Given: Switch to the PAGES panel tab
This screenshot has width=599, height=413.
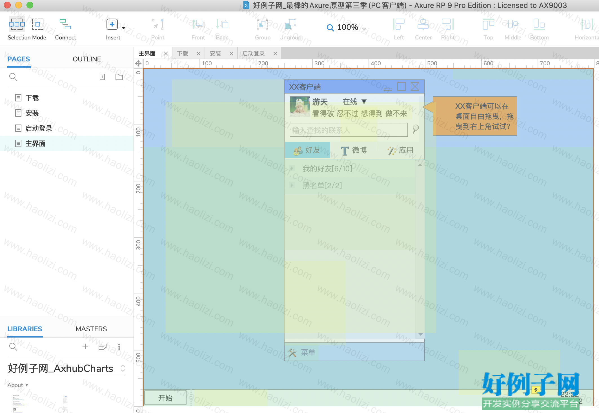Looking at the screenshot, I should (19, 59).
